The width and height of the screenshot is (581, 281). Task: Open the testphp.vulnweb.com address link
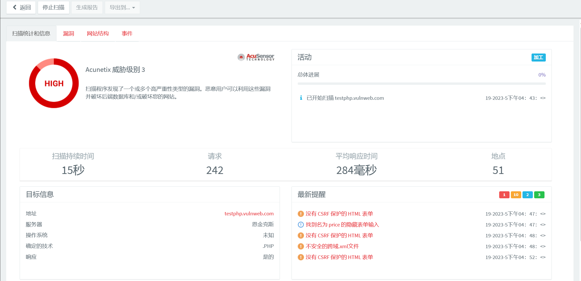249,214
